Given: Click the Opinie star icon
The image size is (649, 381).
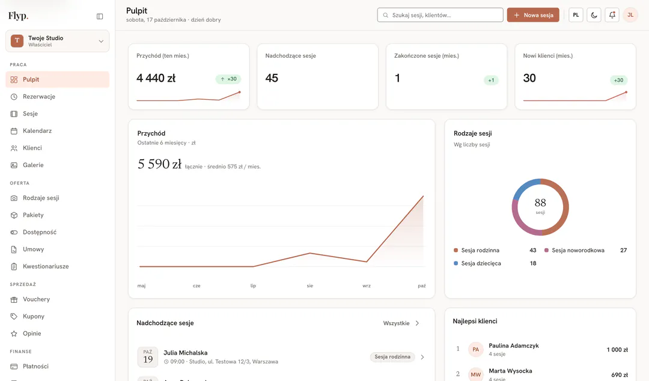Looking at the screenshot, I should (14, 334).
